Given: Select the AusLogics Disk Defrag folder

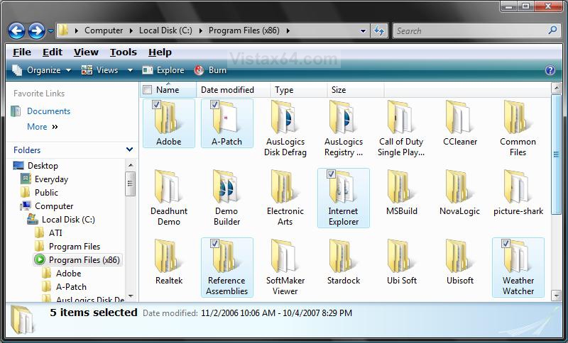Looking at the screenshot, I should pos(285,129).
